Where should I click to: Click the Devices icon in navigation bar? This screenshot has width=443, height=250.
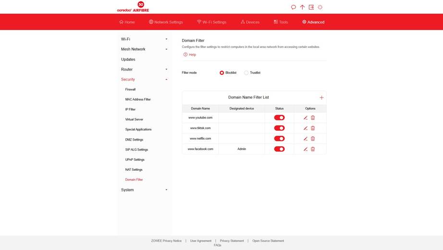tap(243, 22)
